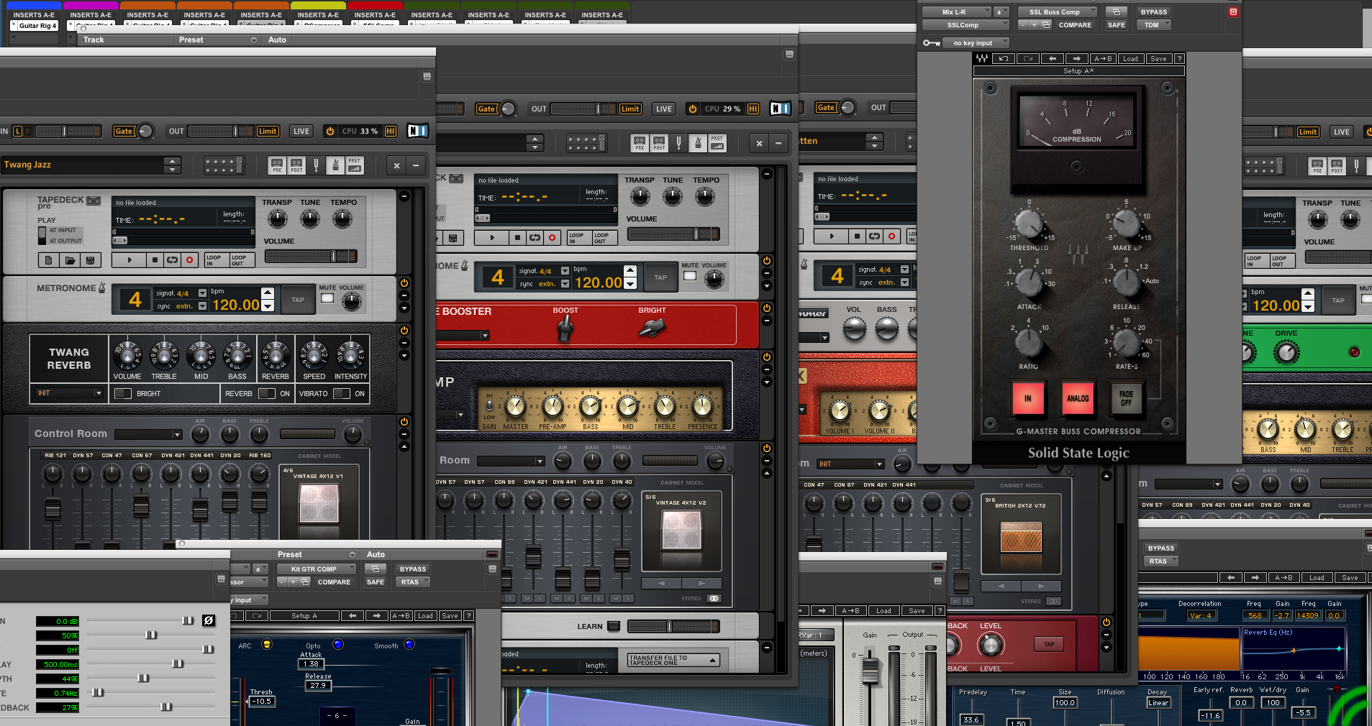Image resolution: width=1372 pixels, height=726 pixels.
Task: Toggle BYPASS in SSL Comp header
Action: (1154, 12)
